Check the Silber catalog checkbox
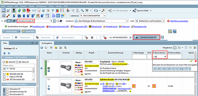This screenshot has height=96, width=198. coord(17,62)
